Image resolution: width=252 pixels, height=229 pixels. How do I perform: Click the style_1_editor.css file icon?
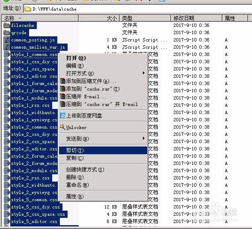[7, 76]
